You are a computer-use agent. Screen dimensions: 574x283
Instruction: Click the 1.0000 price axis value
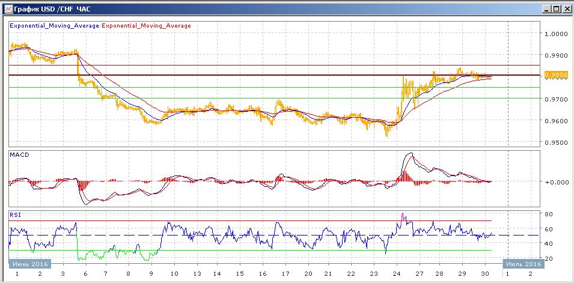(x=557, y=34)
